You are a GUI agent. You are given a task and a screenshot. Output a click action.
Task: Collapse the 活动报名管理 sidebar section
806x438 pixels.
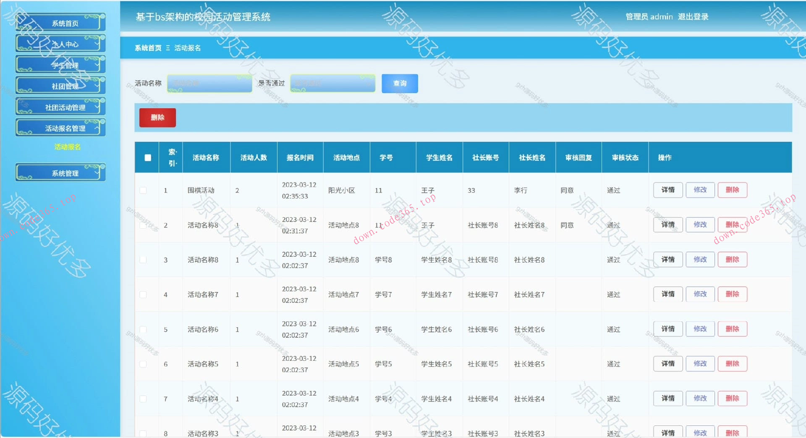(x=60, y=128)
